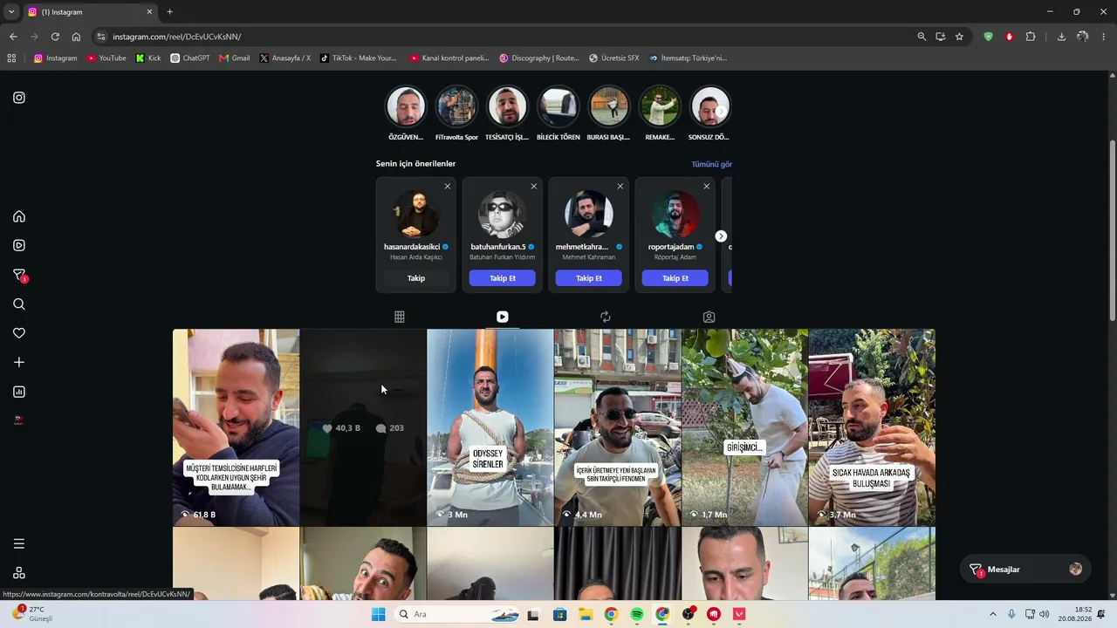Switch to the posts grid tab
The height and width of the screenshot is (628, 1117).
pos(399,317)
